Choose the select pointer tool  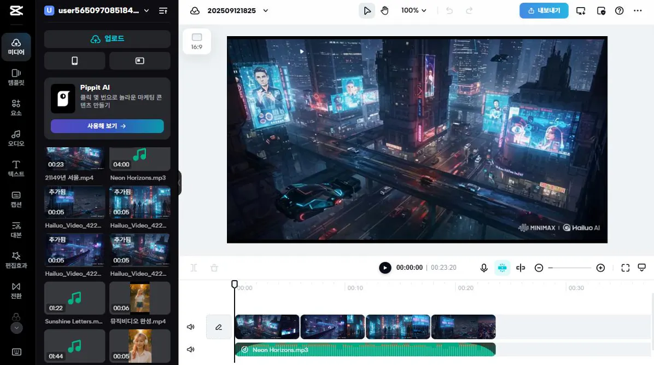tap(367, 11)
